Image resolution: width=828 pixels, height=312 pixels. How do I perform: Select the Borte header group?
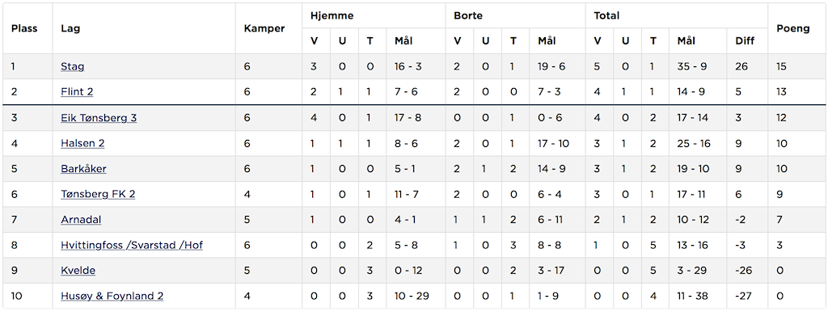468,16
